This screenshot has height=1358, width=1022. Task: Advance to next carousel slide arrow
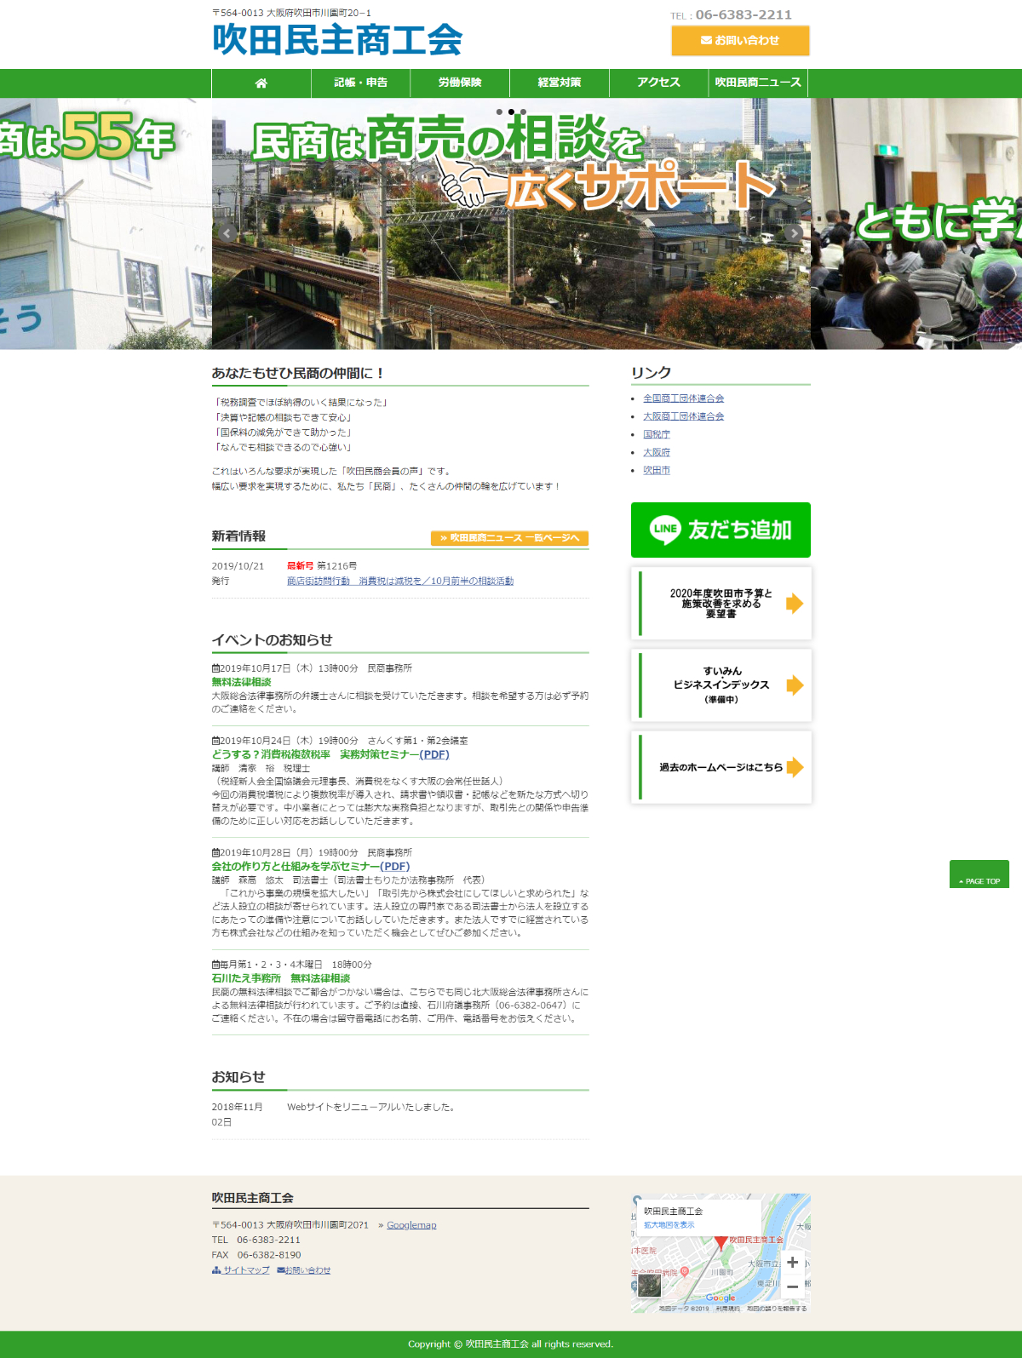coord(794,232)
